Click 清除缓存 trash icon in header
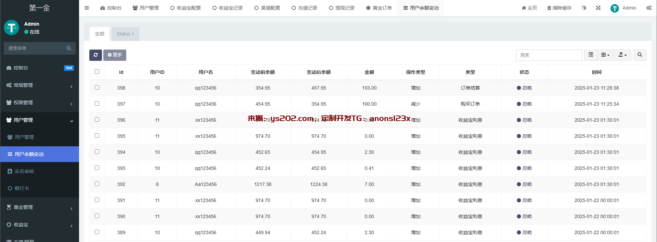This screenshot has width=657, height=242. click(549, 8)
